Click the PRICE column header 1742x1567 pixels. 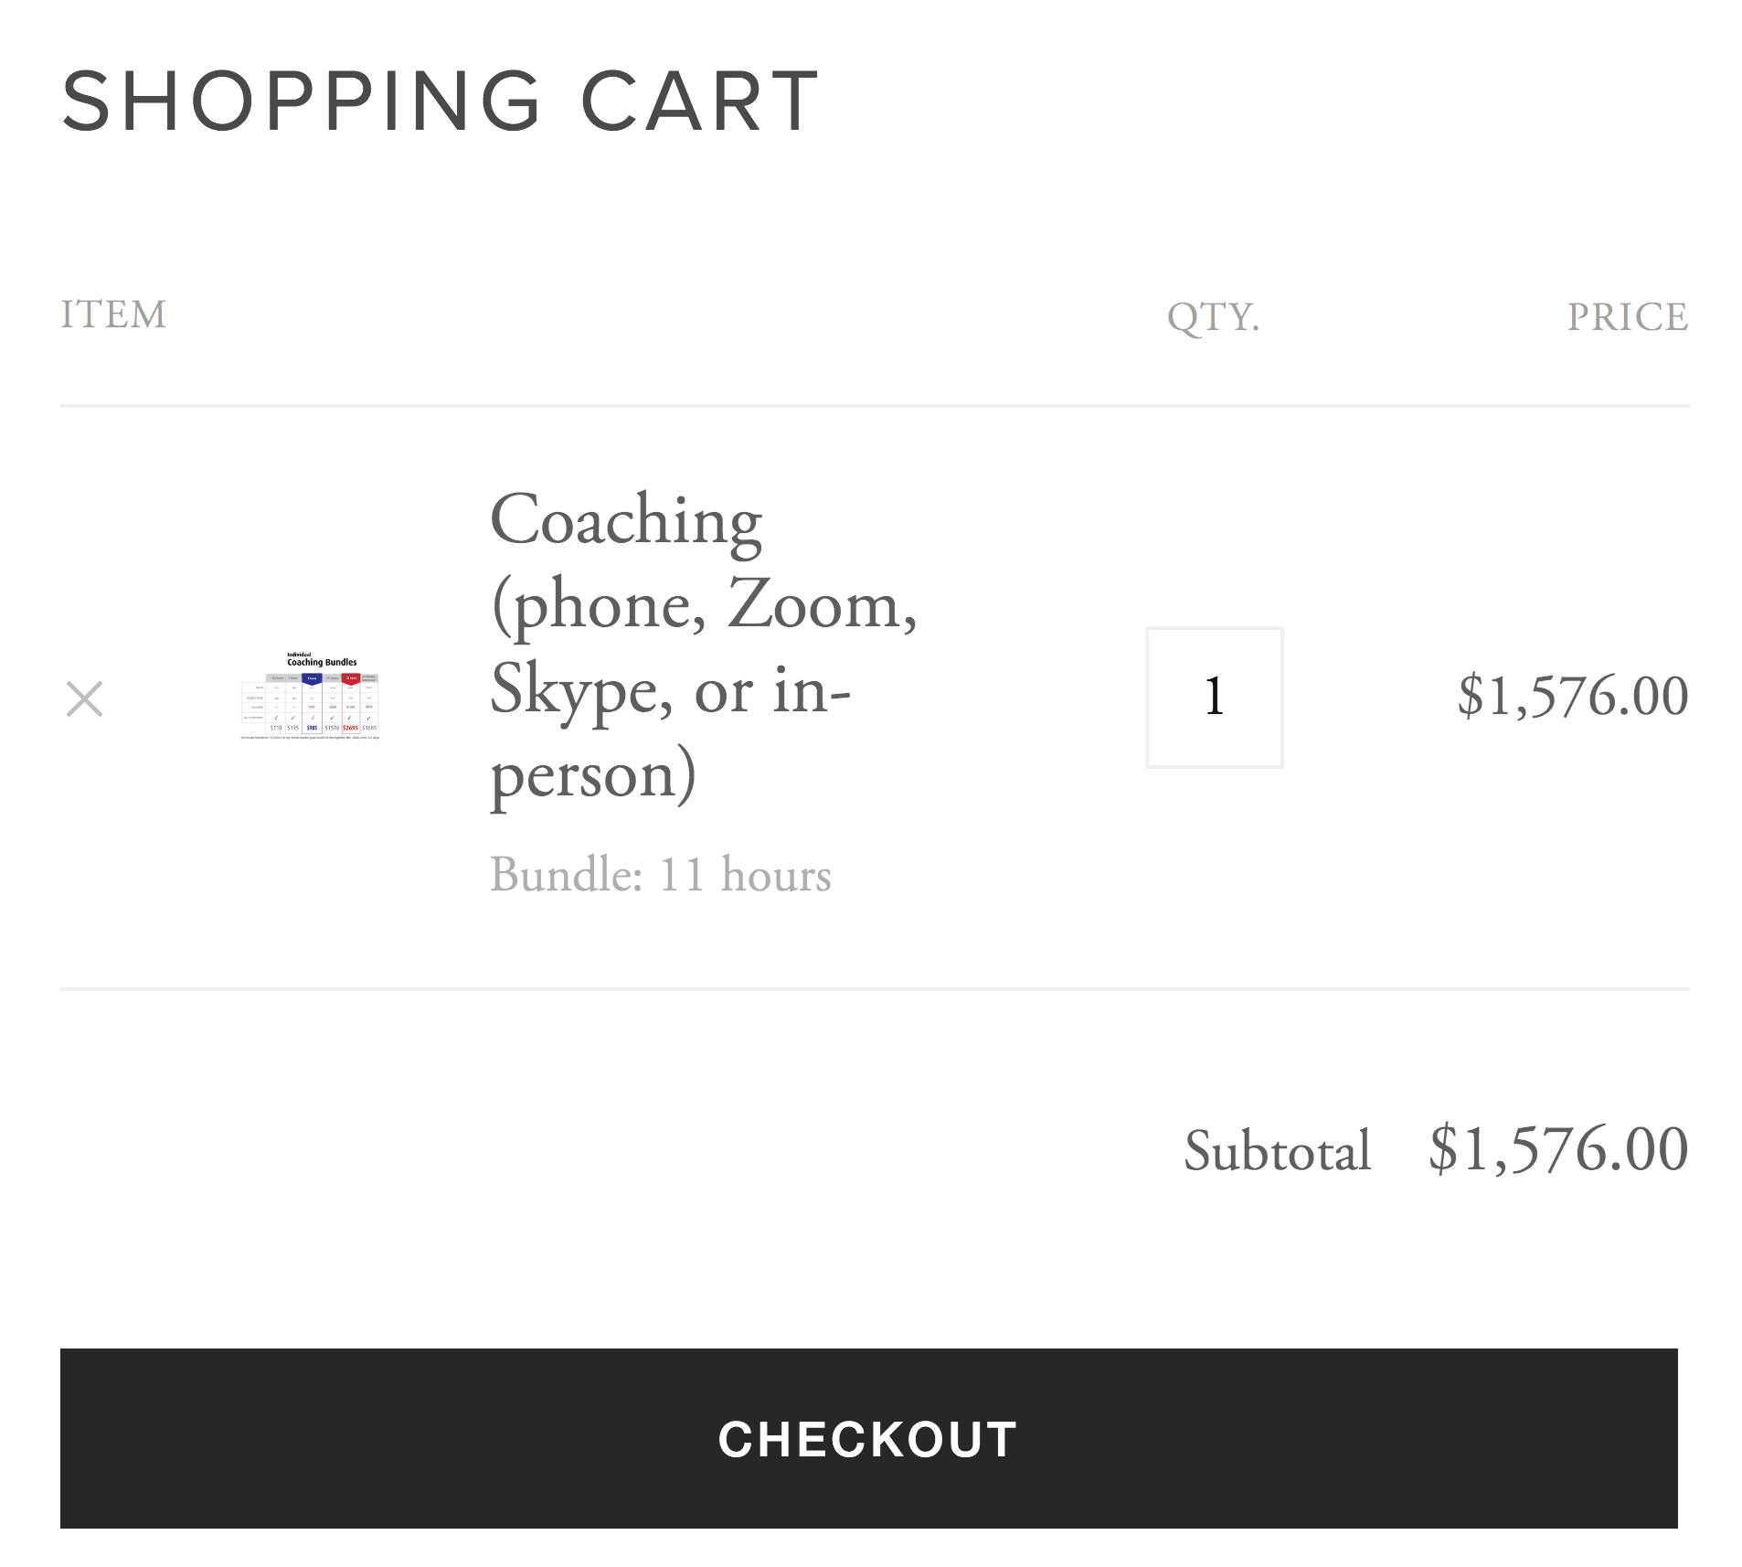pyautogui.click(x=1628, y=317)
